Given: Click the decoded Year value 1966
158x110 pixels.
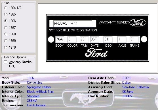Looking at the screenshot, I should 30,78.
